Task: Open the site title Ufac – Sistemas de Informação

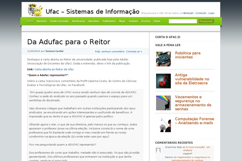Action: point(92,12)
